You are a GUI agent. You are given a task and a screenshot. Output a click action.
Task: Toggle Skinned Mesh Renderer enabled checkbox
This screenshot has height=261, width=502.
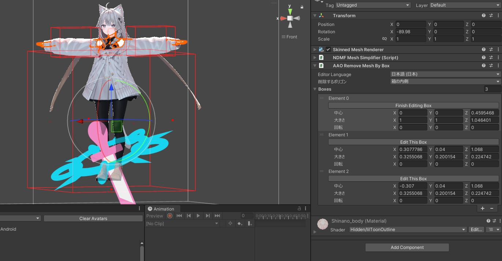328,49
